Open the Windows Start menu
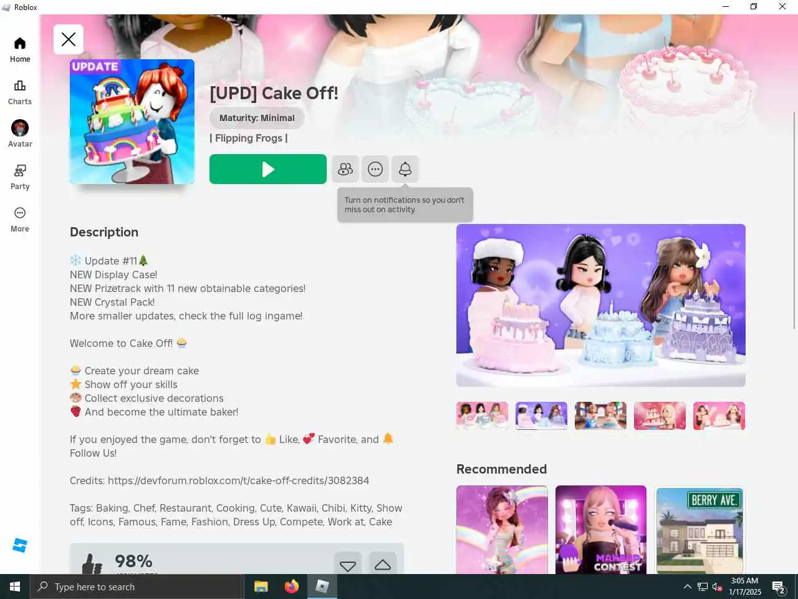 tap(15, 587)
